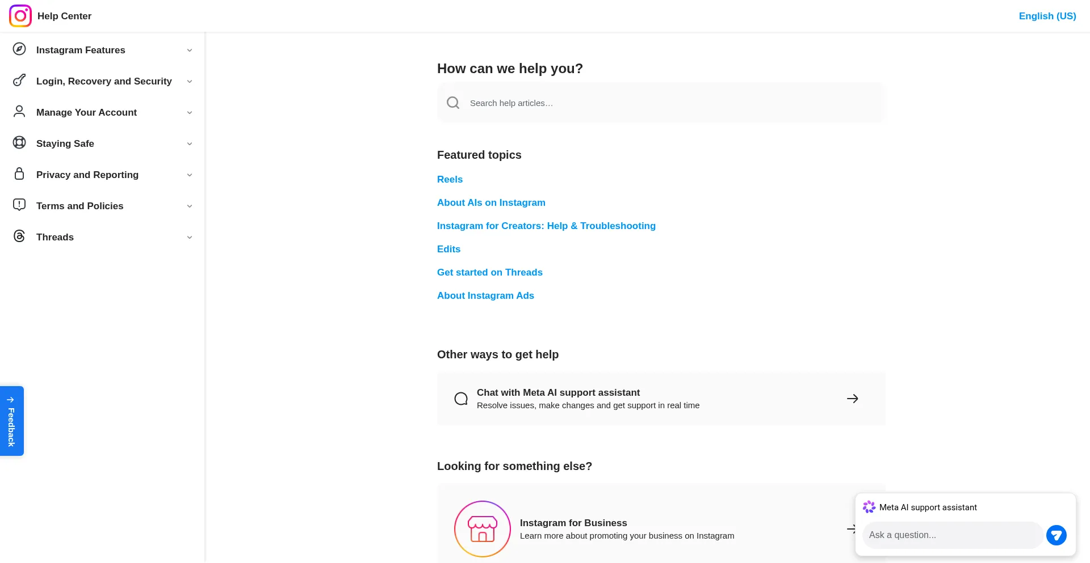Click the 'Other ways to get help' heading
This screenshot has height=563, width=1090.
498,354
